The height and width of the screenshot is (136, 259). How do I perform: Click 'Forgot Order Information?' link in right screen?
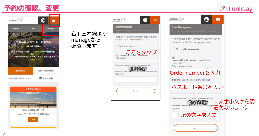[x=191, y=61]
